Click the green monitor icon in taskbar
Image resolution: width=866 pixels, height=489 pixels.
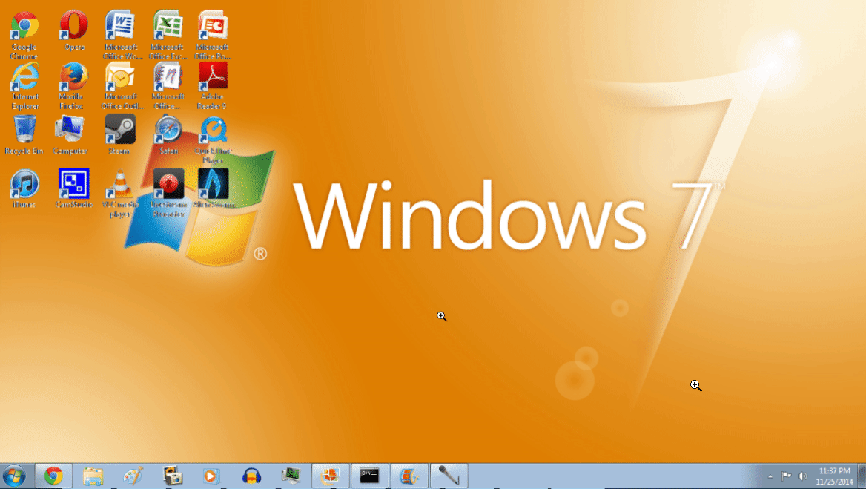pos(291,476)
